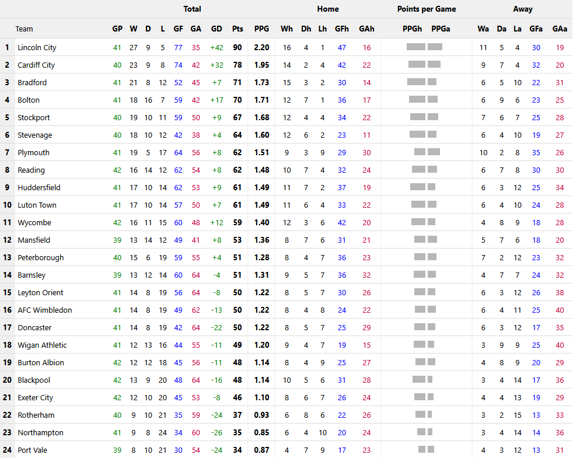Click on Huddersfield team name
This screenshot has height=458, width=573.
pos(39,187)
